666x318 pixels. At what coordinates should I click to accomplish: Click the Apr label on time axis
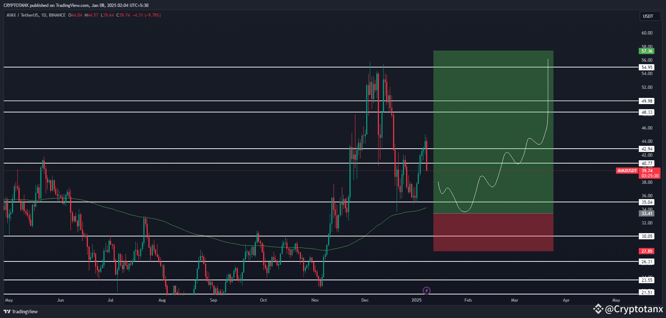pos(566,300)
